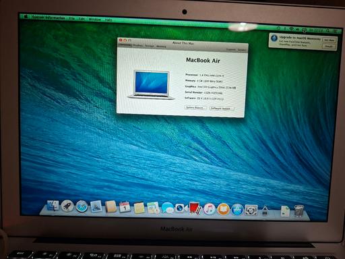
Task: Open the Edit menu
Action: (82, 19)
